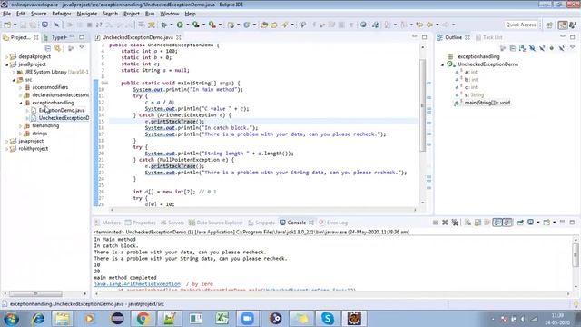The height and width of the screenshot is (327, 581).
Task: Click the Back navigation arrow icon
Action: tap(429, 25)
